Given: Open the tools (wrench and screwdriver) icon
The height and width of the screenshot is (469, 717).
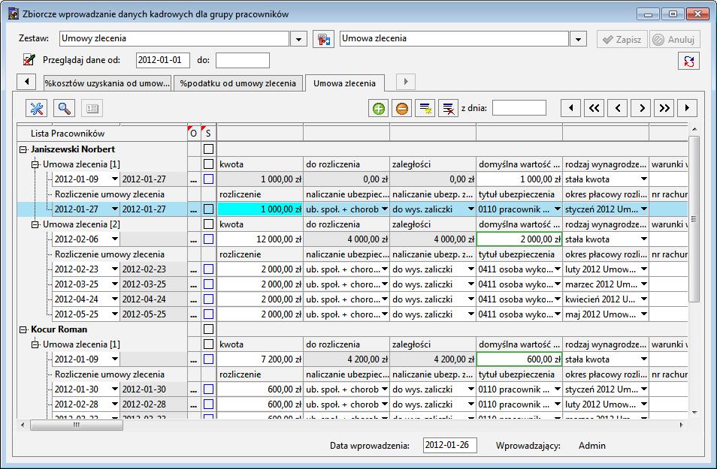Looking at the screenshot, I should coord(37,109).
